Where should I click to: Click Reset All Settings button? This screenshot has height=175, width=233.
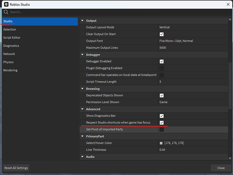click(x=16, y=168)
